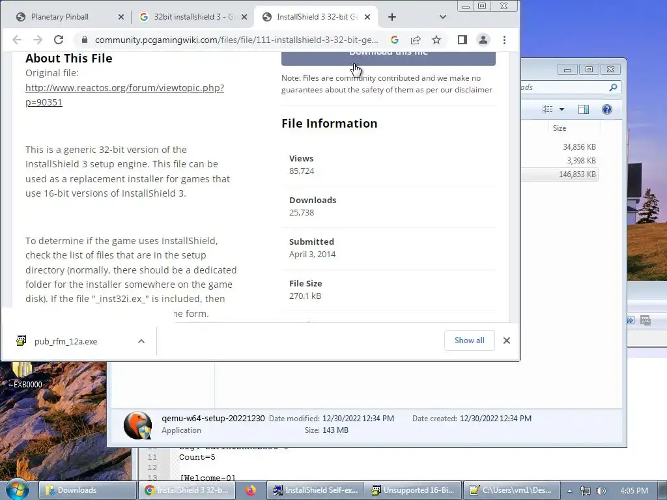The image size is (667, 500).
Task: Click the double-arrow icon at background window edge
Action: (631, 320)
